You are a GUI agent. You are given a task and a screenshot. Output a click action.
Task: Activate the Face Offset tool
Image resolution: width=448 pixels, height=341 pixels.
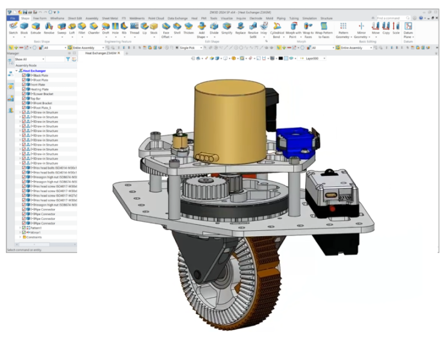pyautogui.click(x=166, y=31)
